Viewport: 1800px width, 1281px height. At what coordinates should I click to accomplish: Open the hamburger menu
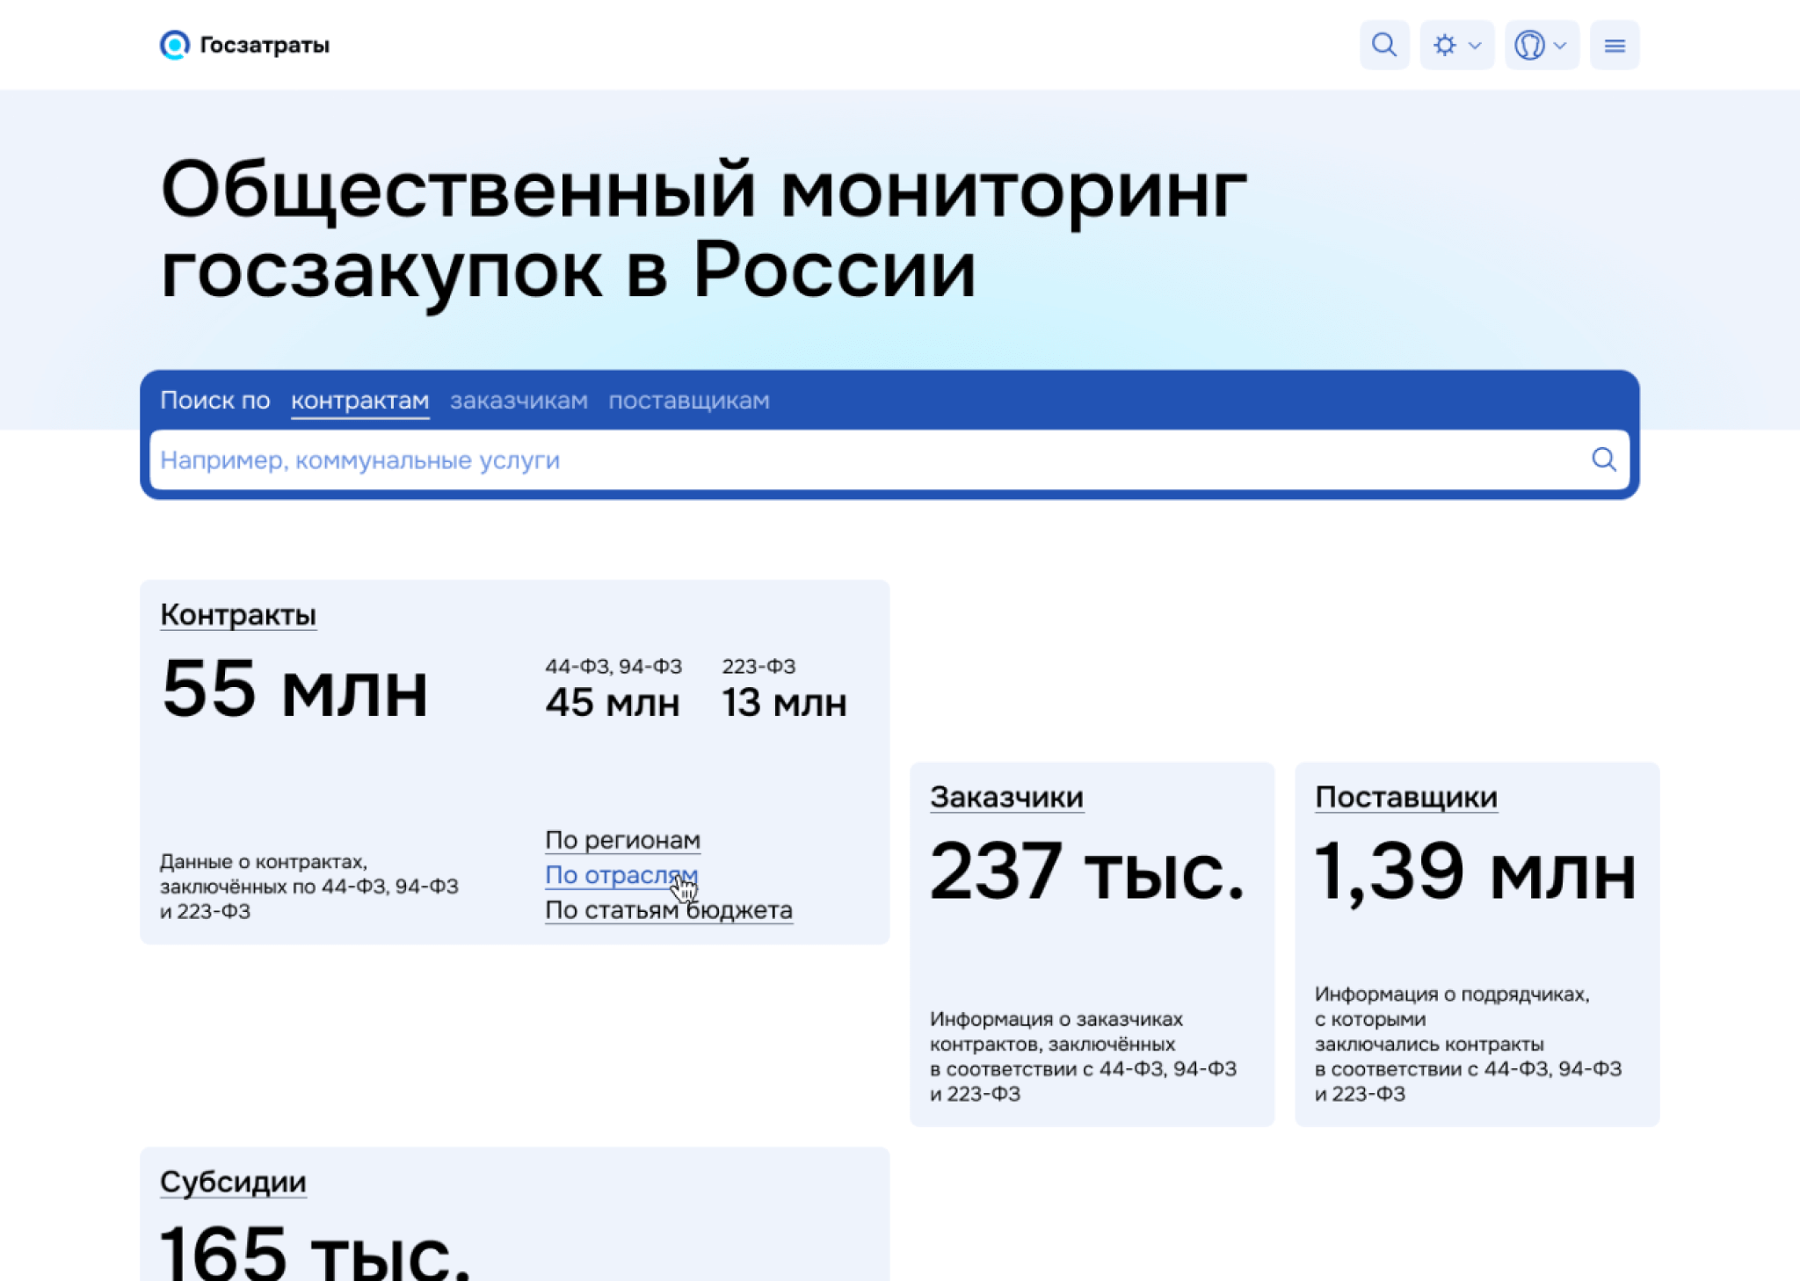1615,45
